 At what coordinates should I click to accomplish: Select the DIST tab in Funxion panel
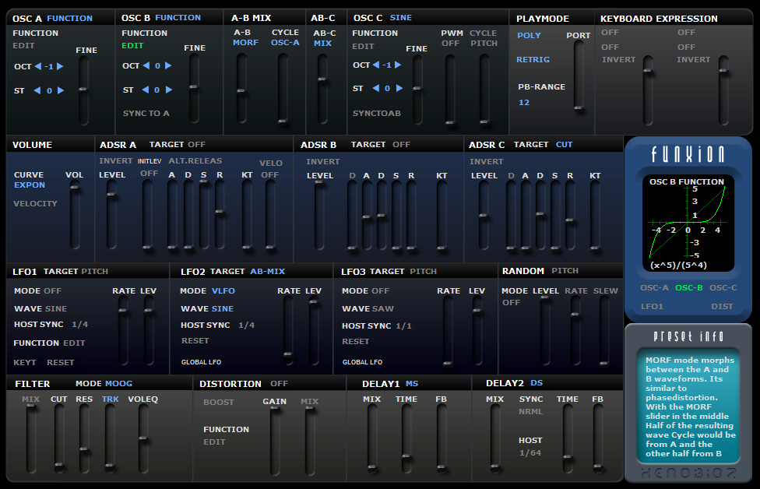point(722,306)
